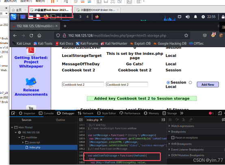This screenshot has width=225, height=165.
Task: Save page to Pocket icon
Action: click(205, 35)
